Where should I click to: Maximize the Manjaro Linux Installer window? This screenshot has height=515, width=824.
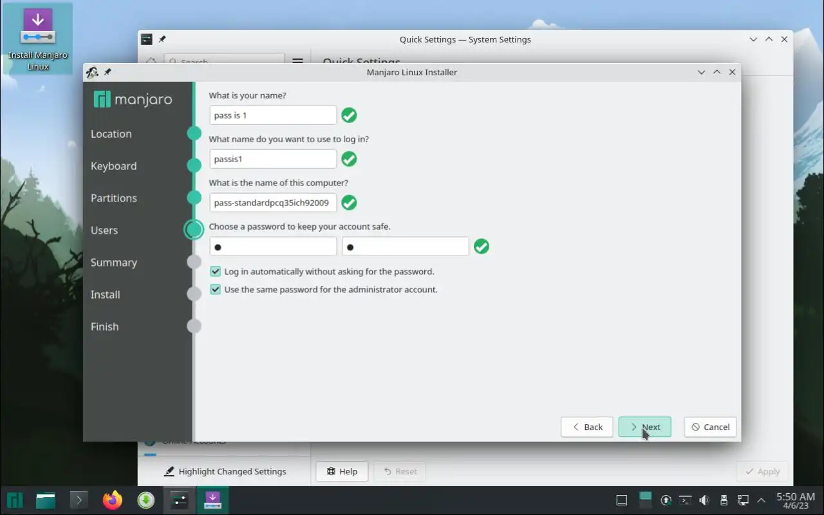coord(716,72)
